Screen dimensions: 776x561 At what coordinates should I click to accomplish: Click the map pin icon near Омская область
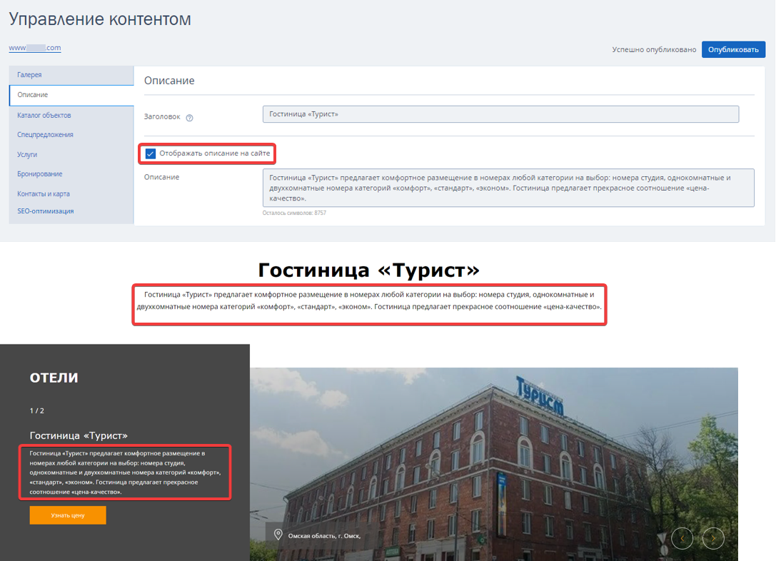278,535
